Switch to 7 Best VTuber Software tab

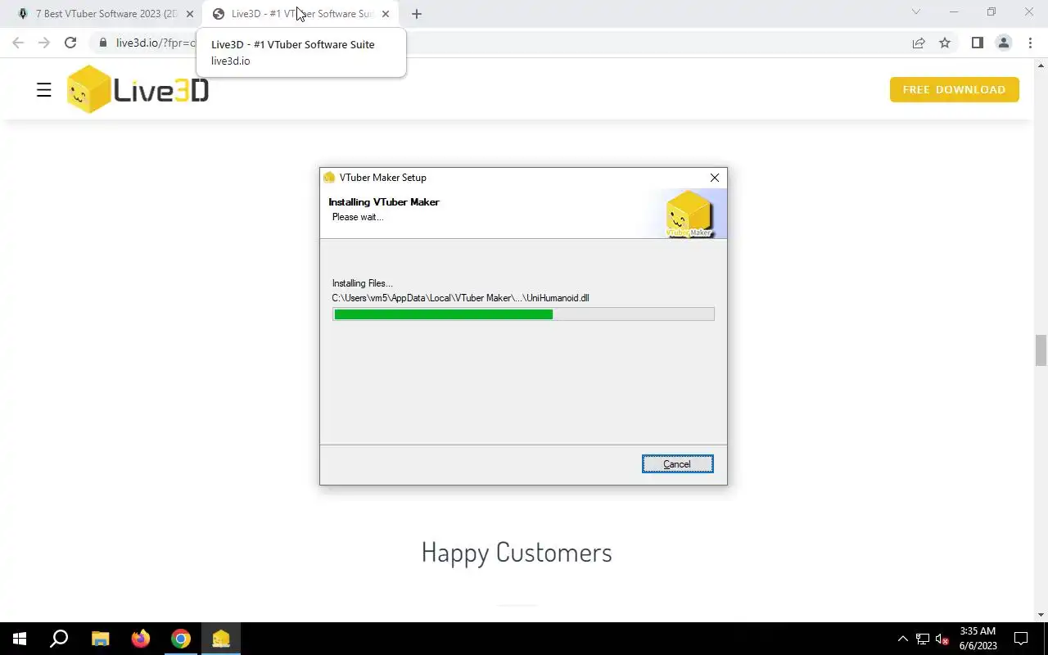[106, 14]
